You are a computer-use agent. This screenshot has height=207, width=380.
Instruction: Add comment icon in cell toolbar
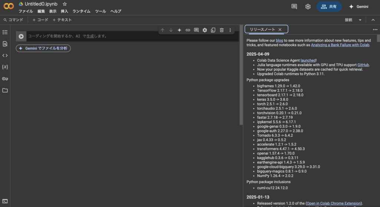196,30
